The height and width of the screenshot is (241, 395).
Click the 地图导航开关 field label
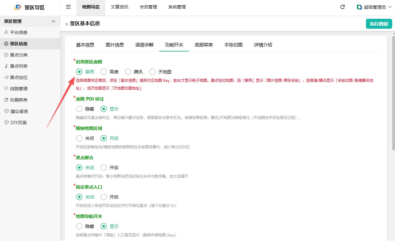(x=89, y=216)
